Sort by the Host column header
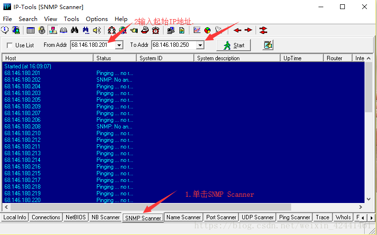 click(47, 58)
